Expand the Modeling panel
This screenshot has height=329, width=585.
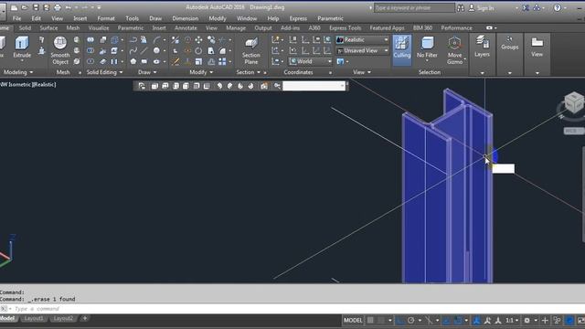coord(18,72)
